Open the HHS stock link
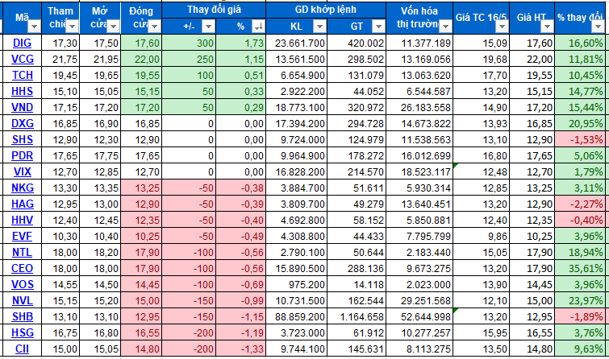The height and width of the screenshot is (359, 609). click(22, 92)
